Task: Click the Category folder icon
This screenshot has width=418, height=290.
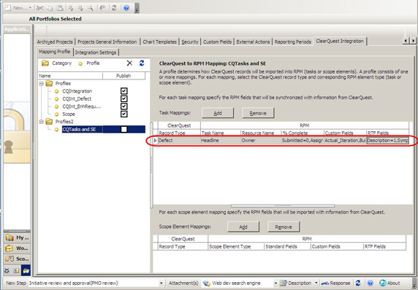Action: click(x=45, y=63)
